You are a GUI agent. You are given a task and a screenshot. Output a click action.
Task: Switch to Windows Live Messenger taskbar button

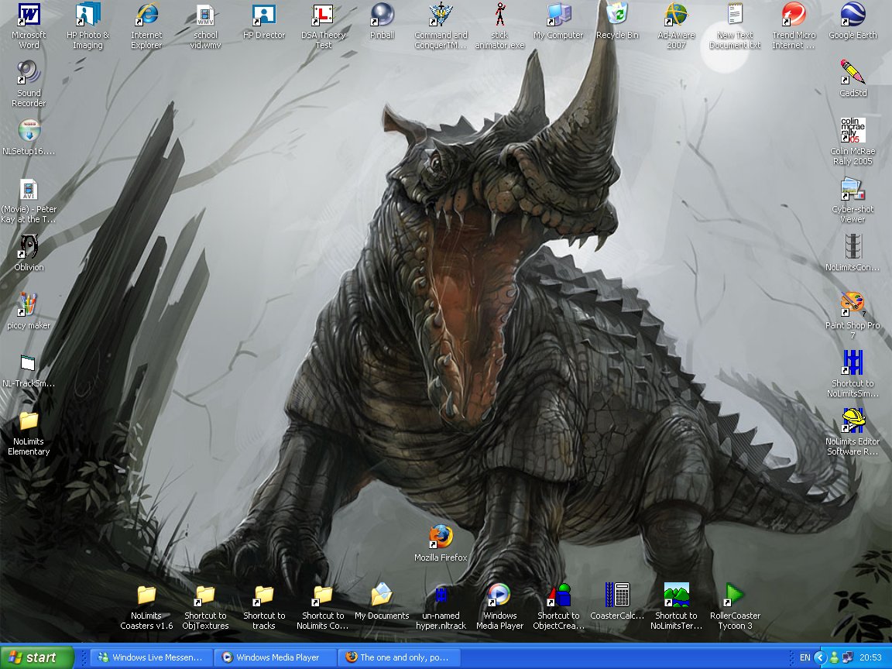(152, 657)
